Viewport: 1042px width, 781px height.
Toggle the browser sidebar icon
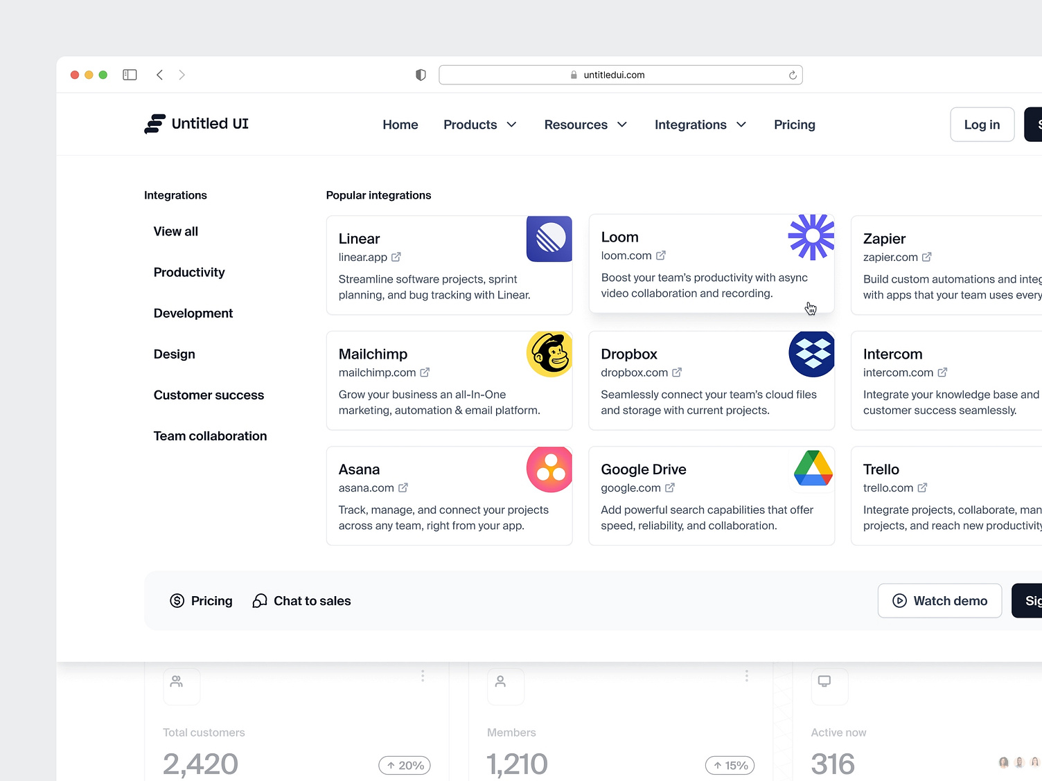click(130, 75)
